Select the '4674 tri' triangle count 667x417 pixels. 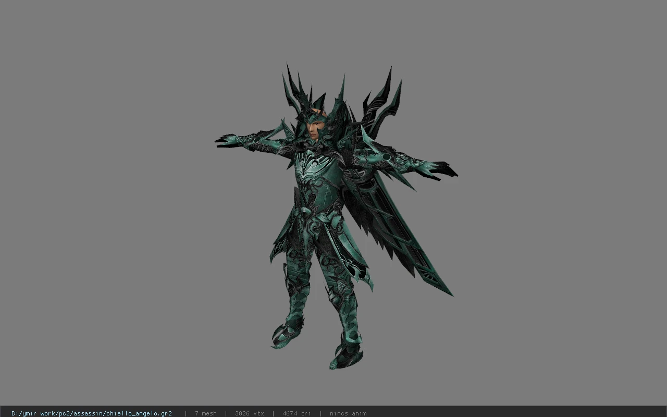click(x=297, y=413)
